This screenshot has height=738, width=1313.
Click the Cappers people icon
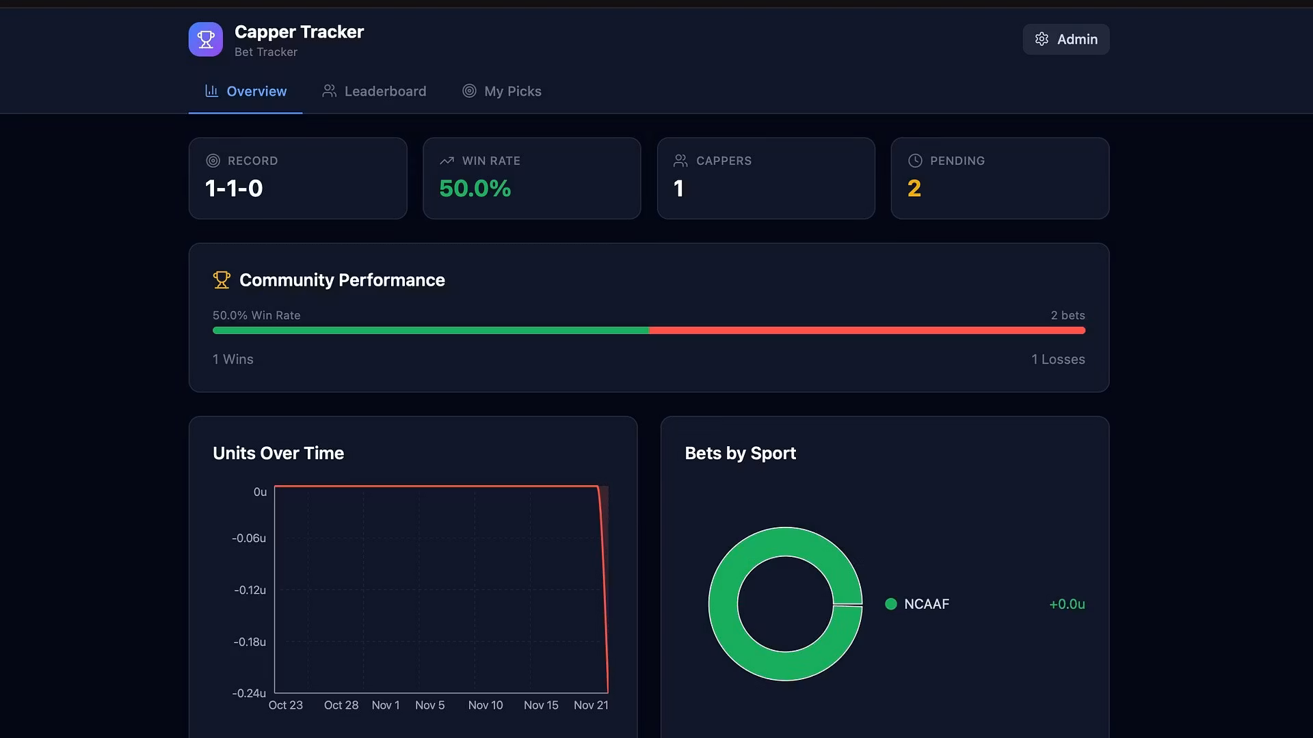pos(680,161)
